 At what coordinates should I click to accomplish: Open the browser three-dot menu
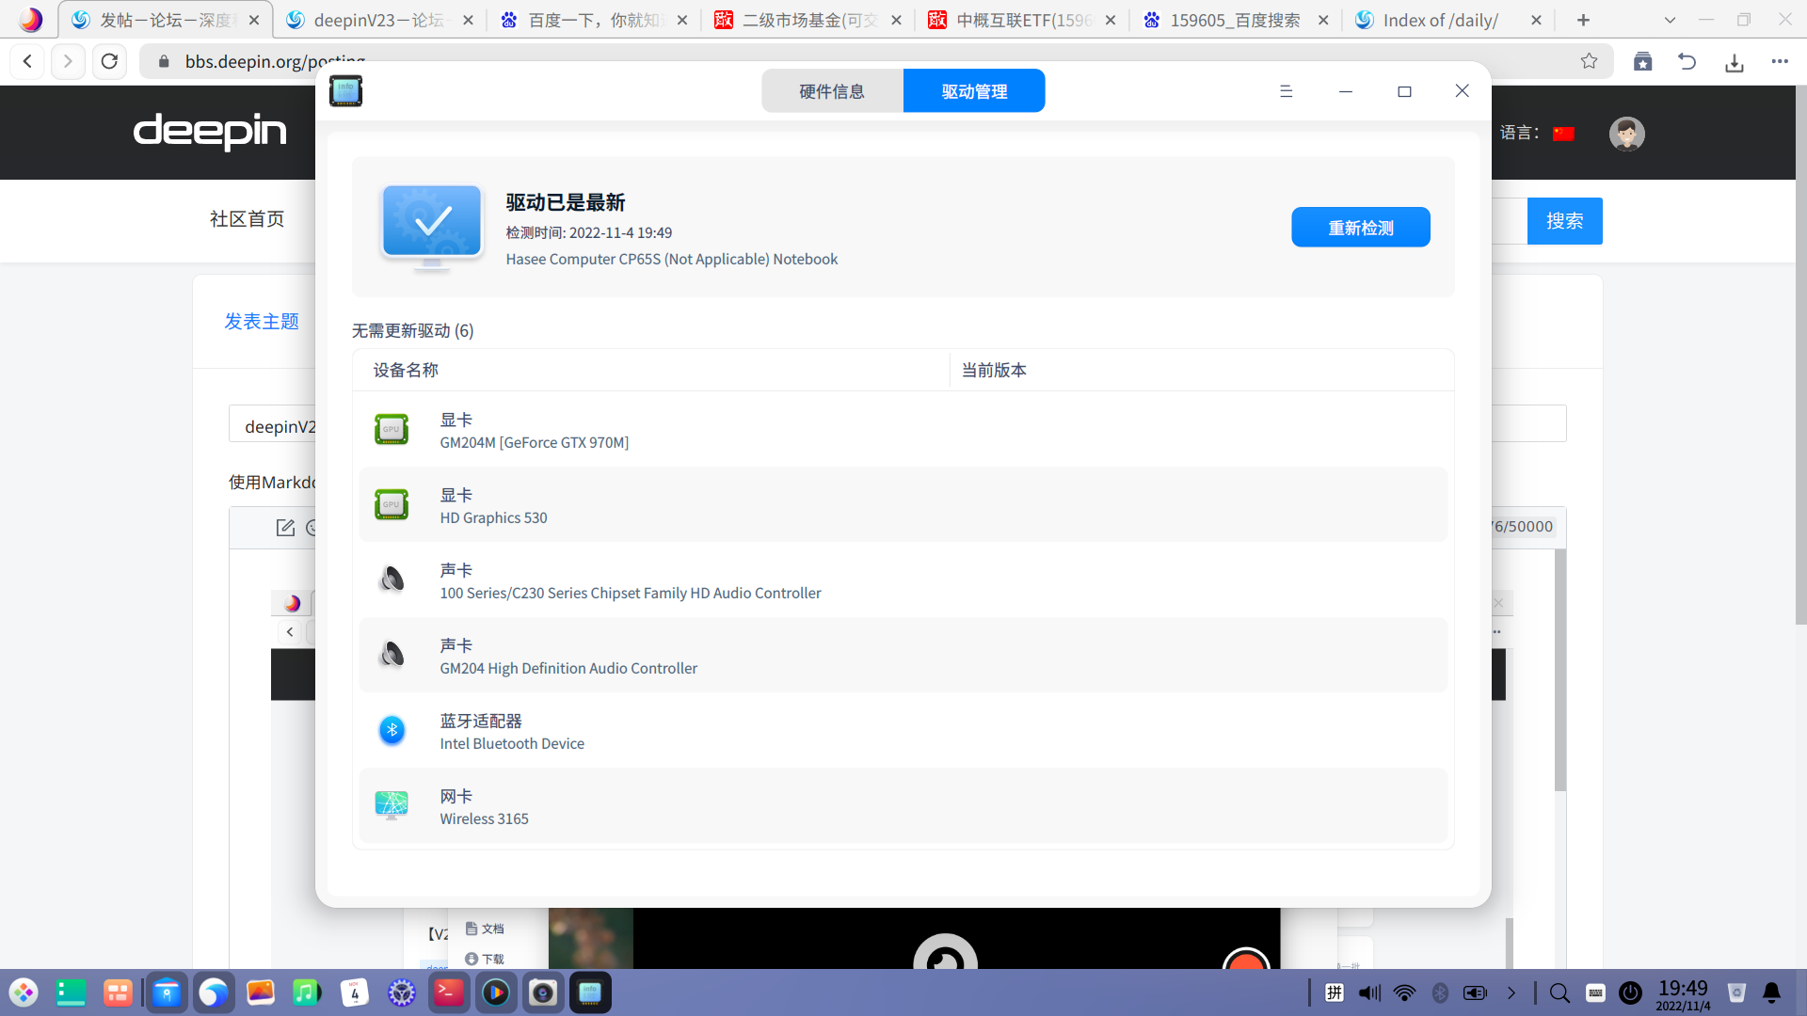pyautogui.click(x=1779, y=61)
